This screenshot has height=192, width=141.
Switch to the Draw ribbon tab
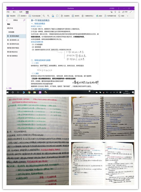point(21,12)
